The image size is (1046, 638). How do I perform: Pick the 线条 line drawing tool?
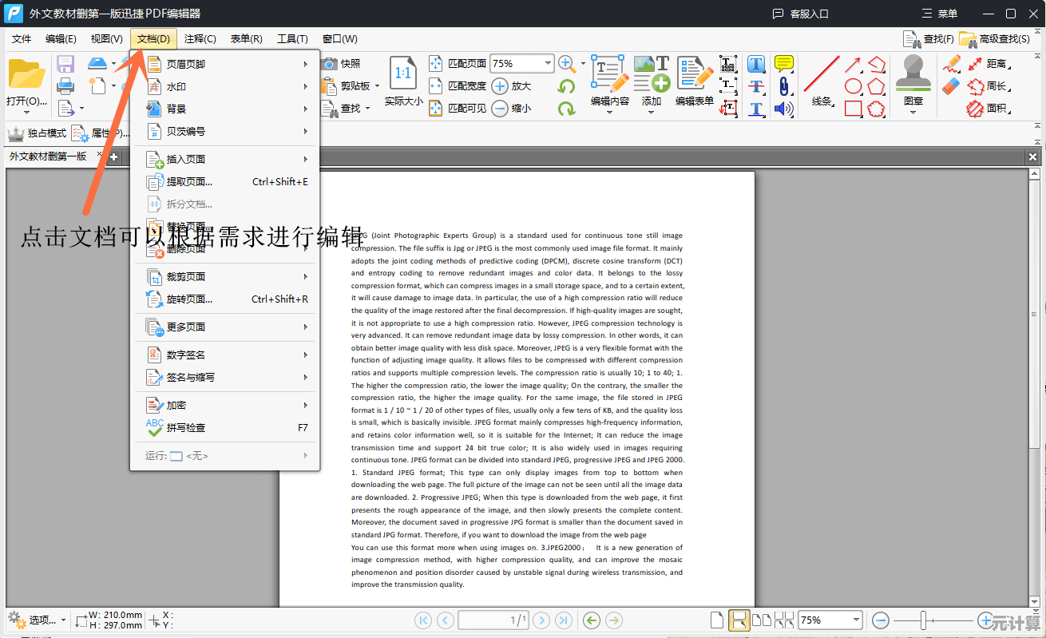pos(822,81)
